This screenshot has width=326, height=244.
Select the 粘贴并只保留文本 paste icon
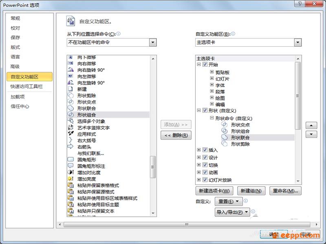(x=70, y=211)
